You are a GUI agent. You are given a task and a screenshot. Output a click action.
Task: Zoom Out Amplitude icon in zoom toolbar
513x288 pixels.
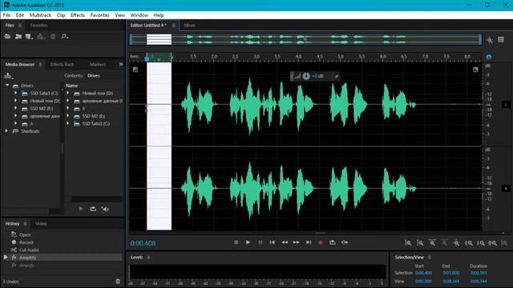pyautogui.click(x=420, y=243)
